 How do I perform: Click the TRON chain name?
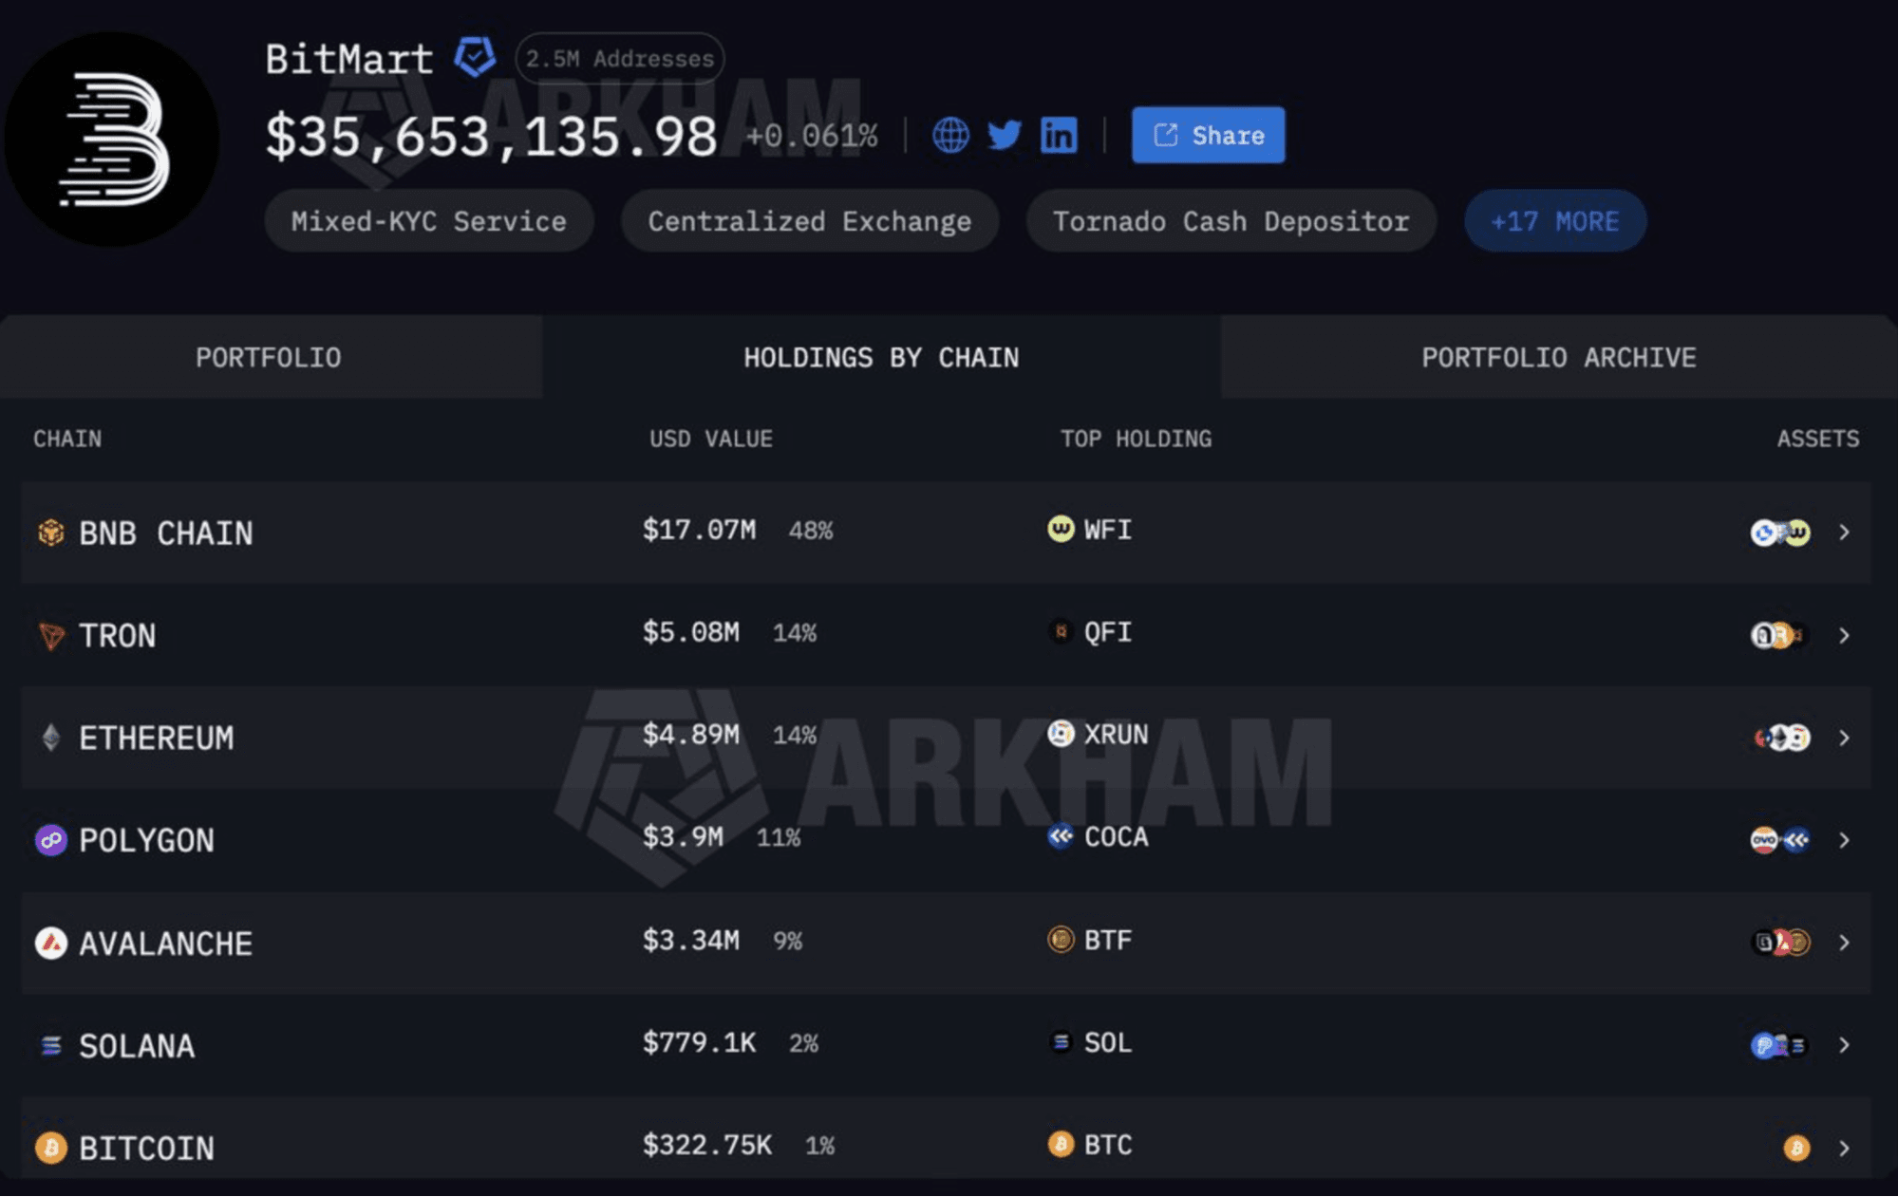(x=118, y=636)
